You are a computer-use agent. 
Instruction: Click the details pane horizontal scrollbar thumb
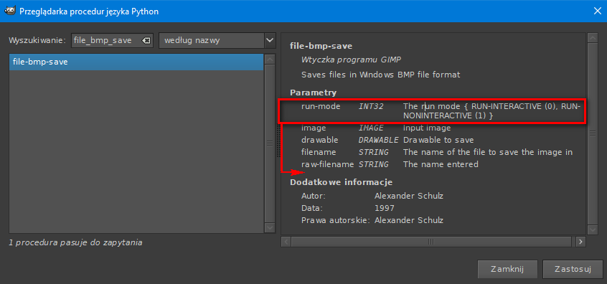click(x=431, y=242)
